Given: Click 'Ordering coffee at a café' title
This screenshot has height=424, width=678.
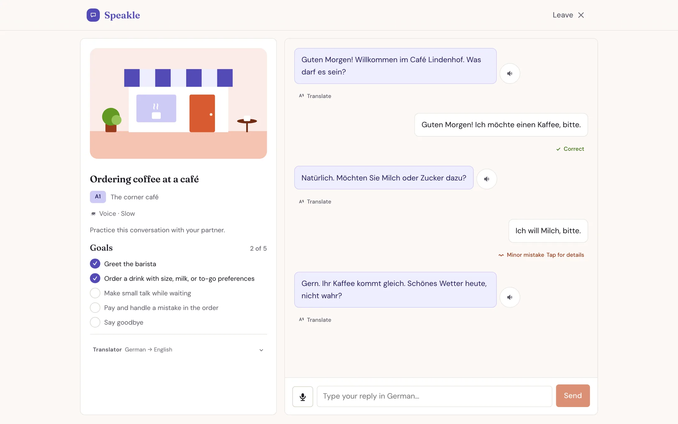Looking at the screenshot, I should click(144, 179).
